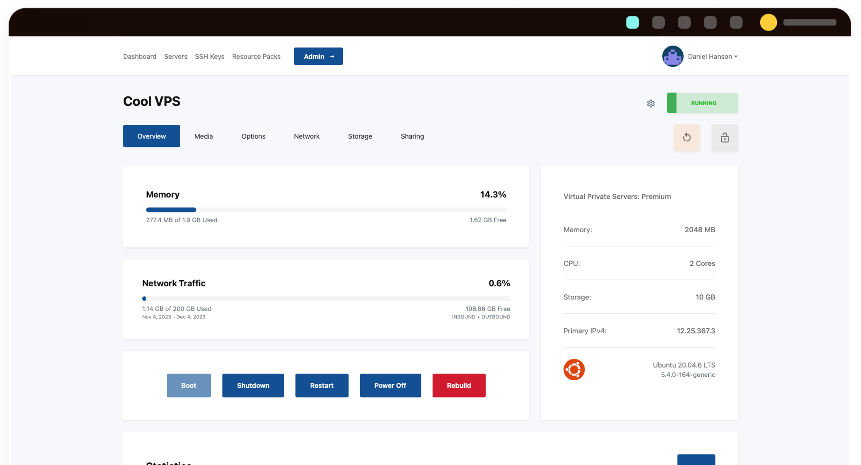861x465 pixels.
Task: Open the Sharing tab
Action: [x=412, y=136]
